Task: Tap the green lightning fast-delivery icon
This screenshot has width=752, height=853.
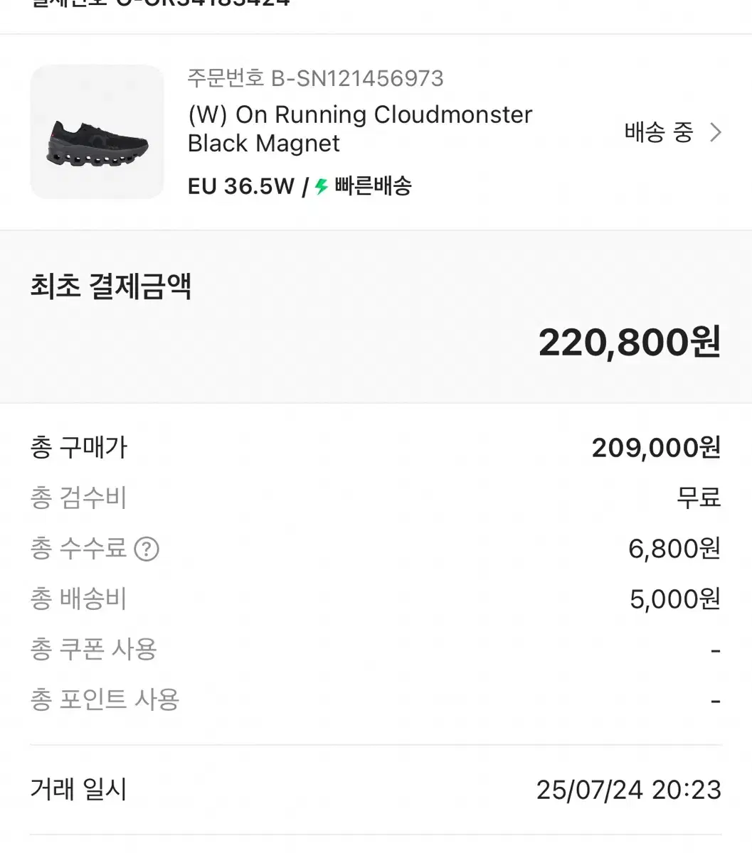Action: click(x=322, y=186)
